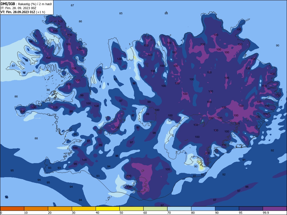Pick the light blue 80–90 legend swatch
287x215 pixels.
203,209
